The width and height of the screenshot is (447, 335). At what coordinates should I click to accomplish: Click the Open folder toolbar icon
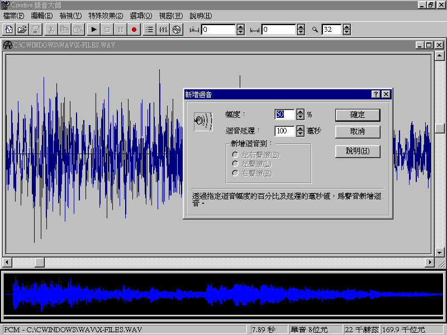tap(22, 30)
